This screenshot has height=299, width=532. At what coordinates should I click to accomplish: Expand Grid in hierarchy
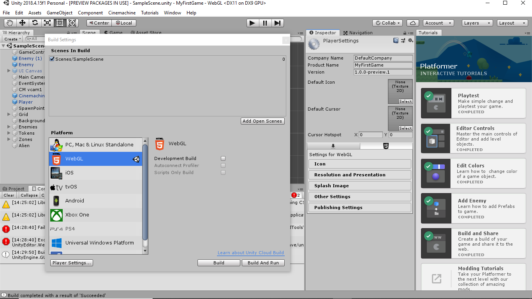coord(9,114)
